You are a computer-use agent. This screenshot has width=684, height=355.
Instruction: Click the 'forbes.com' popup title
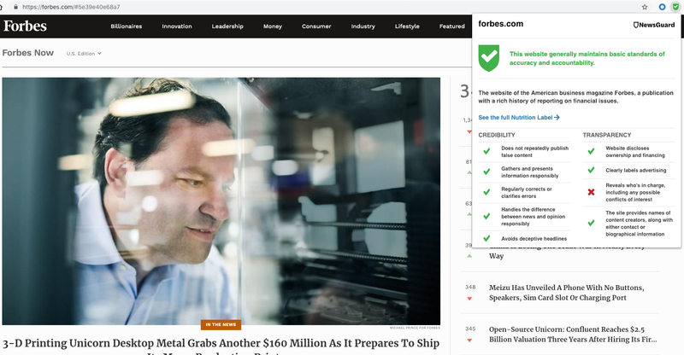tap(500, 24)
